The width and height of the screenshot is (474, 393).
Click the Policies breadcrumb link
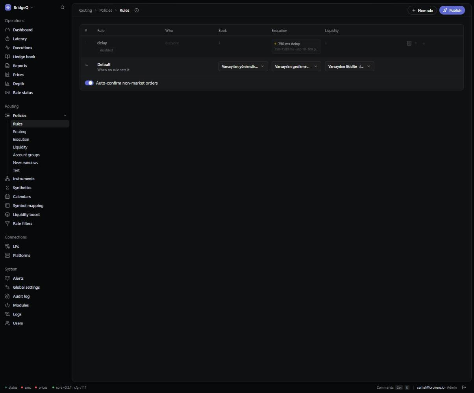tap(106, 10)
